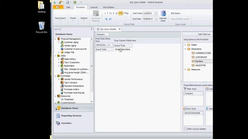The width and height of the screenshot is (248, 139).
Task: Click Save Default Layout button
Action: (180, 19)
